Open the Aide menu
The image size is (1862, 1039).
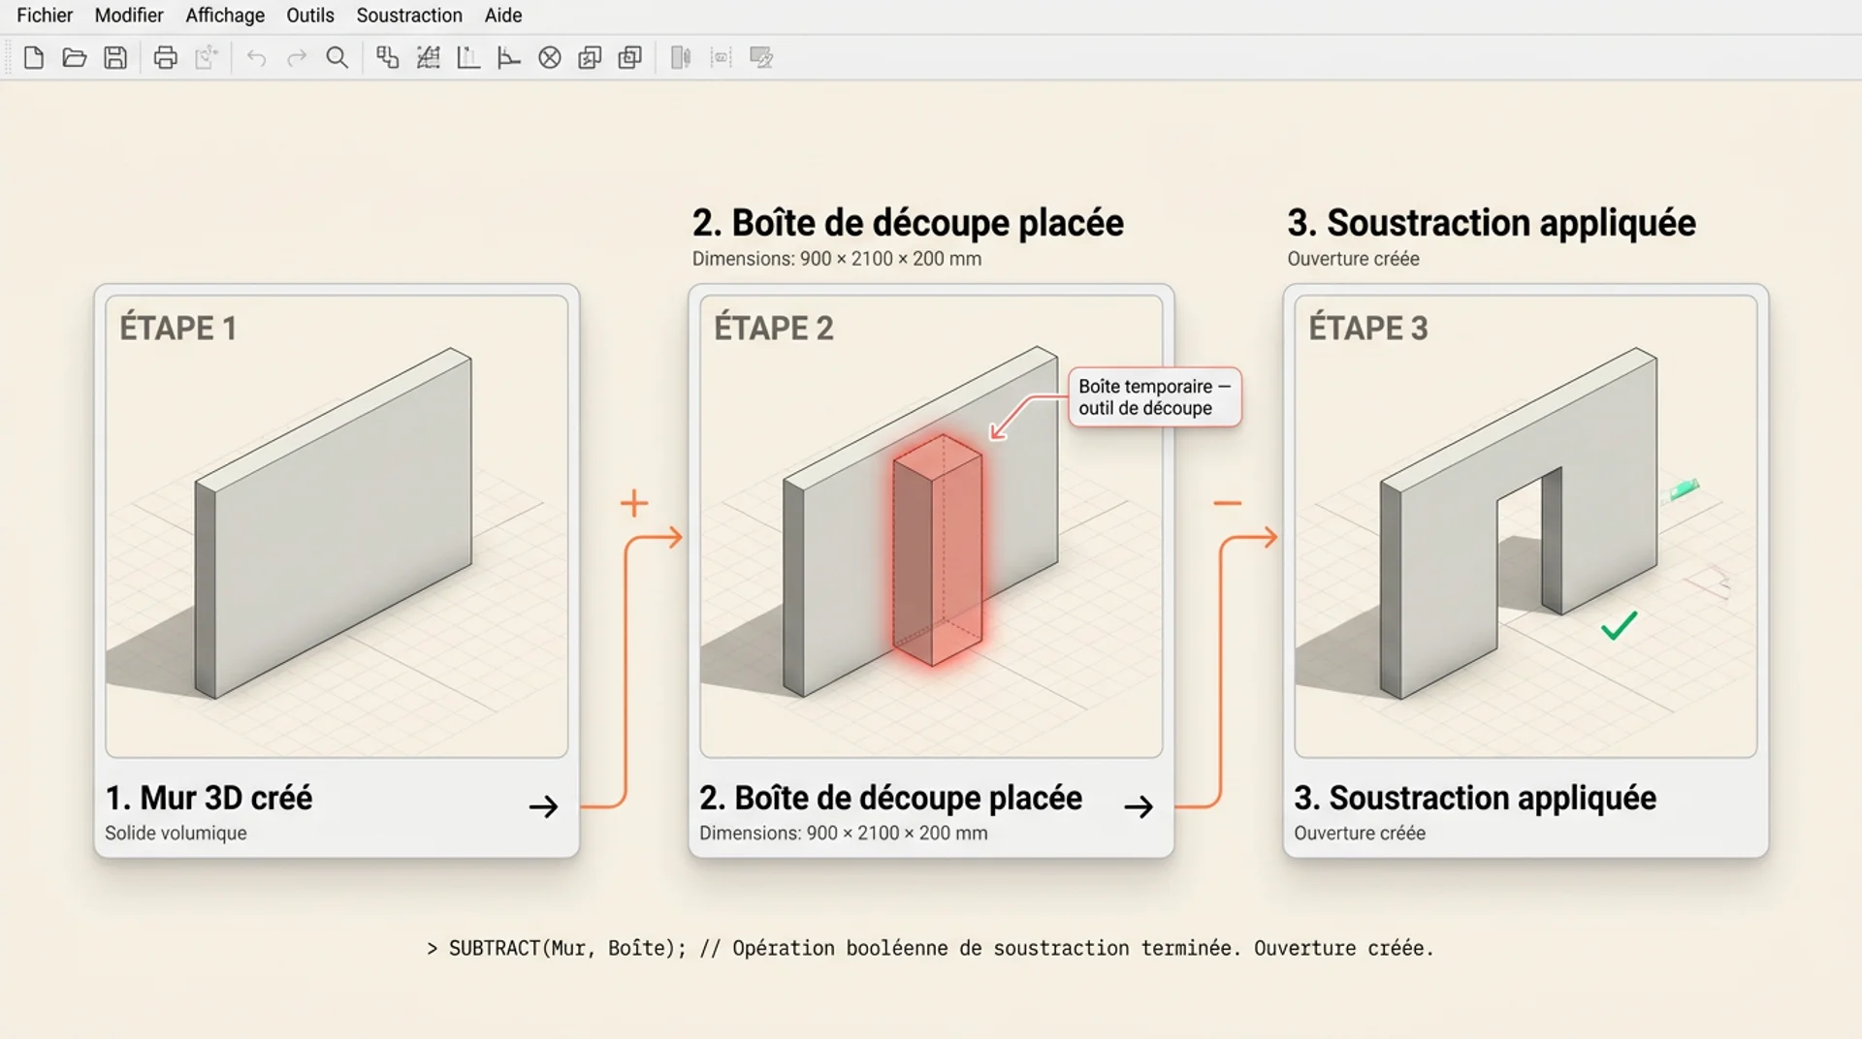(503, 16)
